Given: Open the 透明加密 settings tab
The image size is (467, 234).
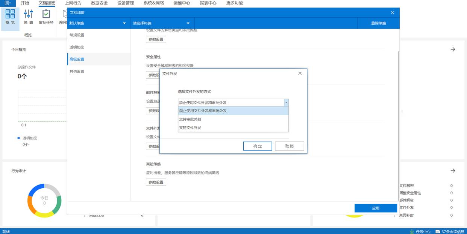Looking at the screenshot, I should point(77,47).
